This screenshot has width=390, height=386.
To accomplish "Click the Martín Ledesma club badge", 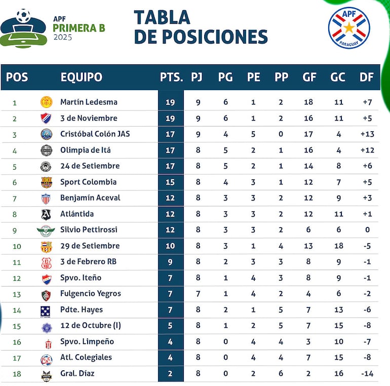I will [x=46, y=102].
